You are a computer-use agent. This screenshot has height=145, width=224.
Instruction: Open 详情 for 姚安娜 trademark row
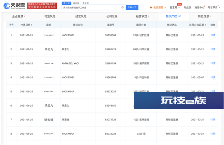(x=213, y=120)
